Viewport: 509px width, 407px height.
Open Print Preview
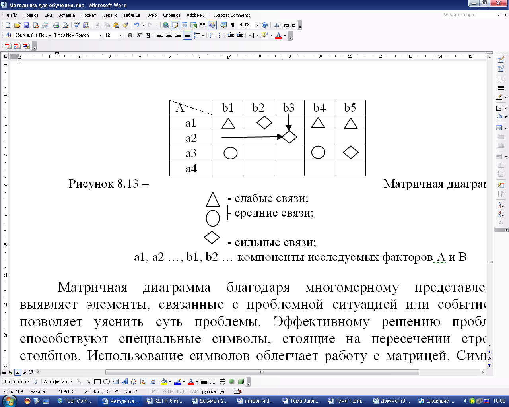pyautogui.click(x=66, y=25)
